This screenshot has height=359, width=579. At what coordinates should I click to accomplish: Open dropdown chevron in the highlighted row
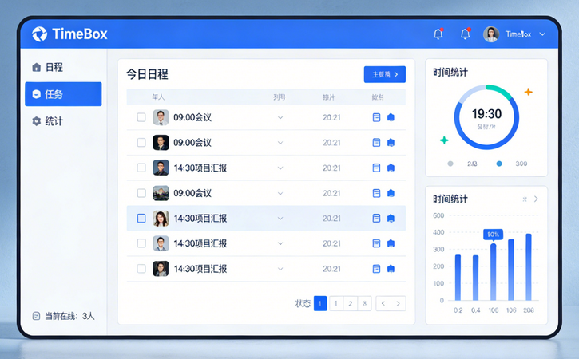[280, 218]
